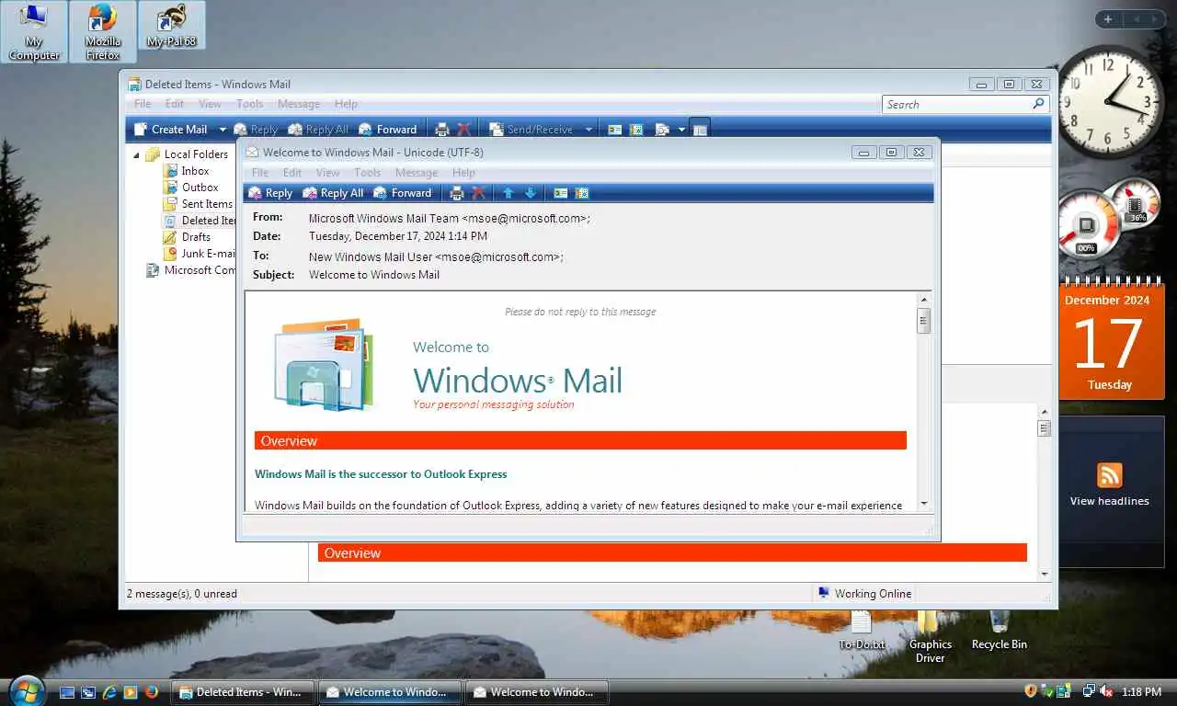Open Windows Calendar icon in Deleted Items window toolbar
This screenshot has height=706, width=1177.
(x=636, y=130)
